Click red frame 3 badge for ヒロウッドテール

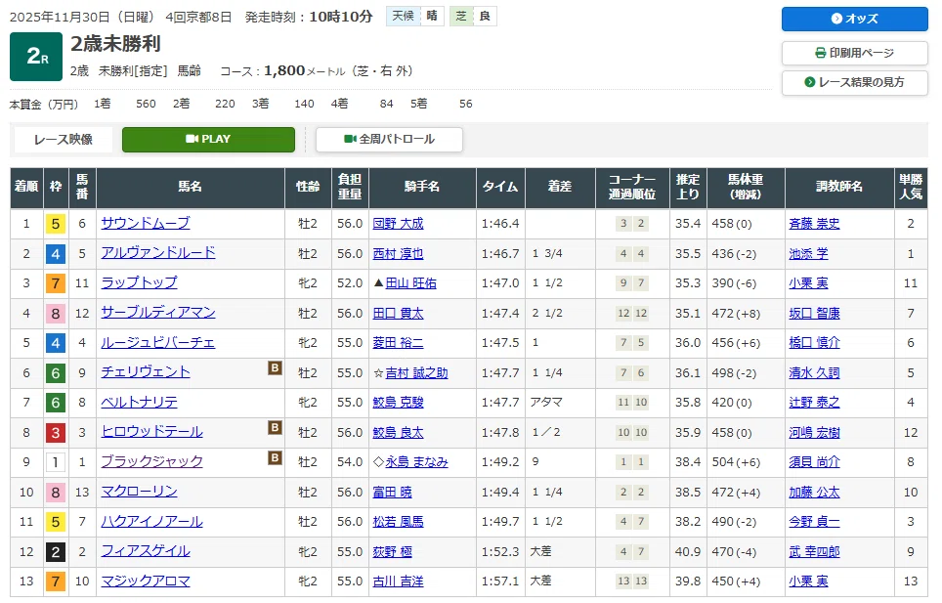click(x=56, y=432)
